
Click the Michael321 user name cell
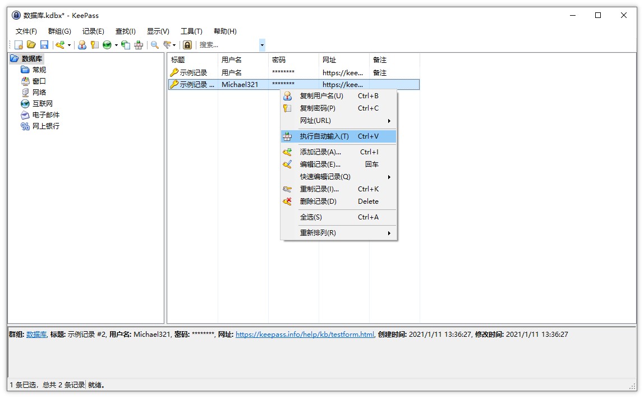pyautogui.click(x=240, y=84)
